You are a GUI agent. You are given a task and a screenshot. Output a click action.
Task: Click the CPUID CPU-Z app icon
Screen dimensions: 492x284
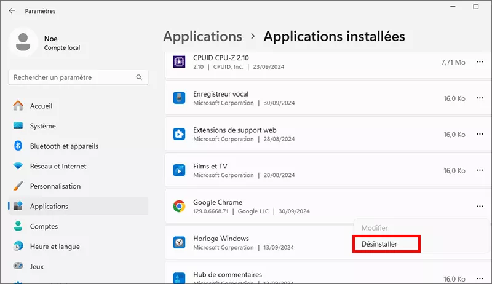[179, 61]
